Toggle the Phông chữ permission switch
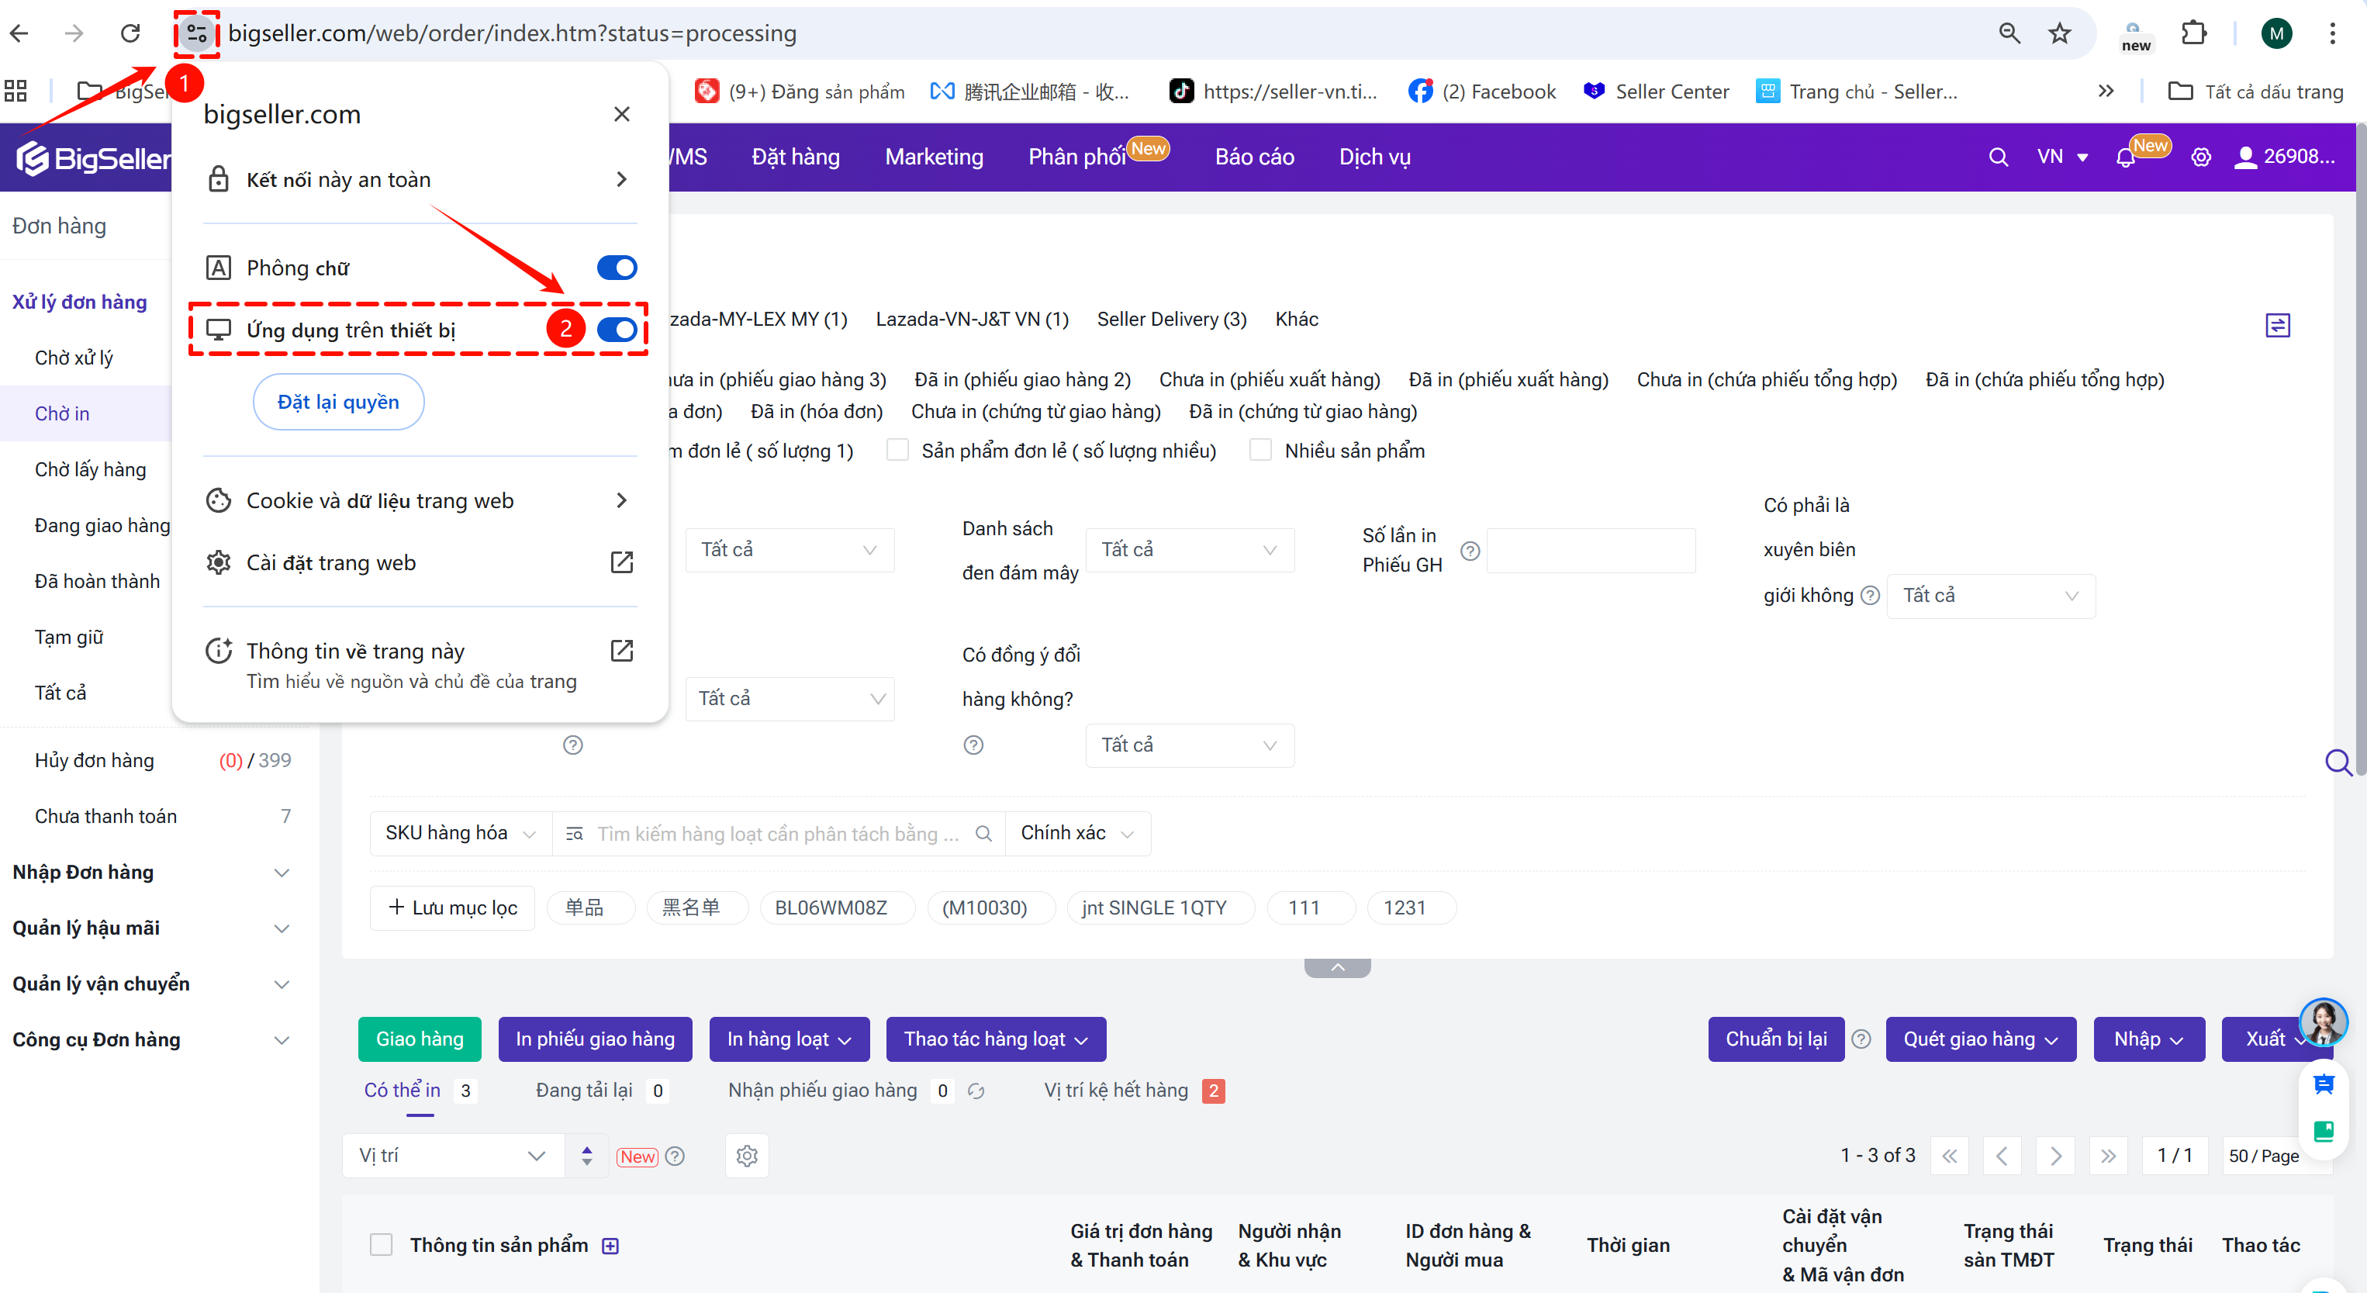The image size is (2367, 1293). (617, 268)
